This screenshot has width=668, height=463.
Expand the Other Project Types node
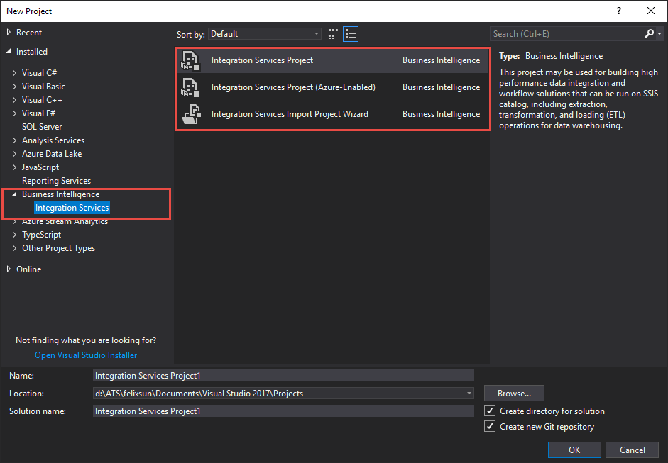click(x=14, y=248)
